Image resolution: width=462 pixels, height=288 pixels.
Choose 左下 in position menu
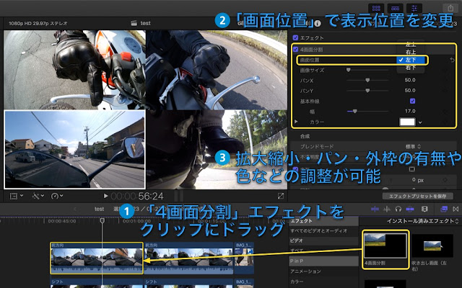click(x=411, y=60)
